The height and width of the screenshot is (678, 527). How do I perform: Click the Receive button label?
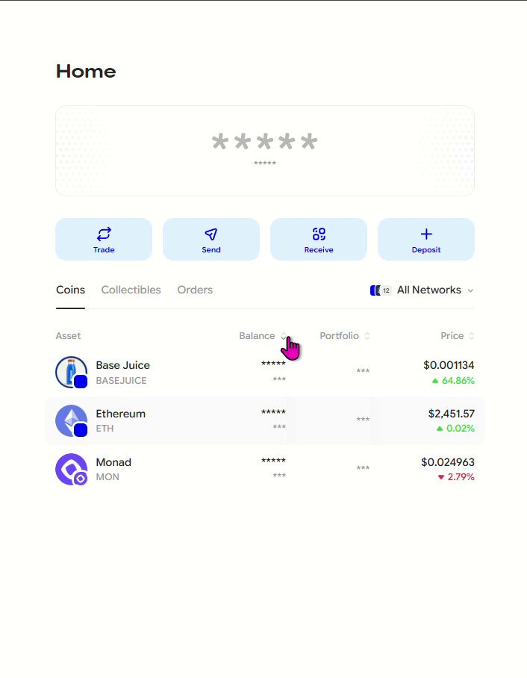click(x=319, y=250)
